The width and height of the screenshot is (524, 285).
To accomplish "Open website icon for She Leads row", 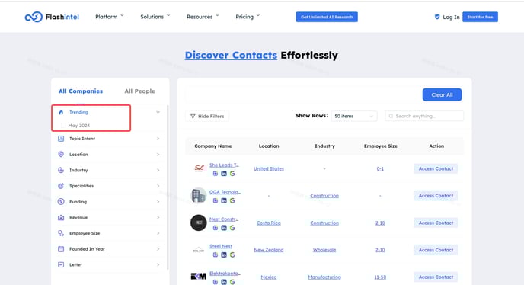I will (x=216, y=174).
